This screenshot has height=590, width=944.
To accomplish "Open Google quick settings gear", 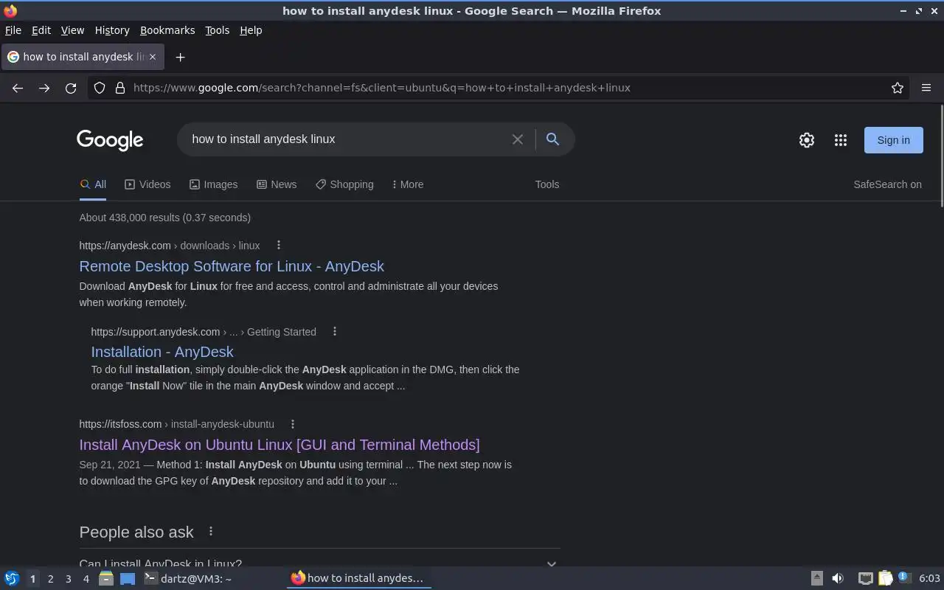I will (x=807, y=140).
